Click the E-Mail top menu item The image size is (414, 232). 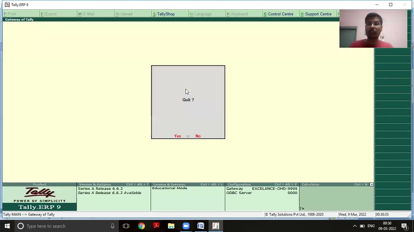(86, 14)
